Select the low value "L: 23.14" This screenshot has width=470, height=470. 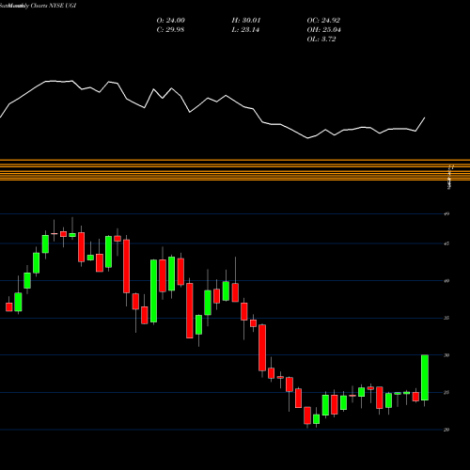click(x=245, y=30)
